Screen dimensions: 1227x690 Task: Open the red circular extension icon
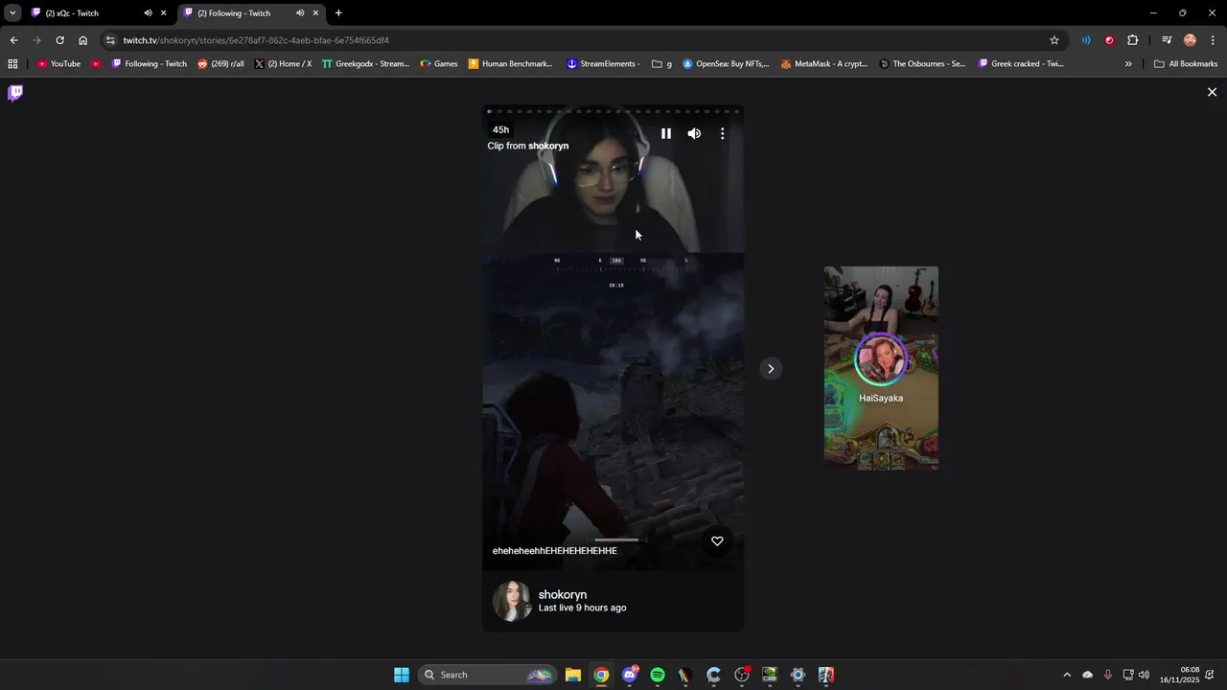pos(1109,40)
